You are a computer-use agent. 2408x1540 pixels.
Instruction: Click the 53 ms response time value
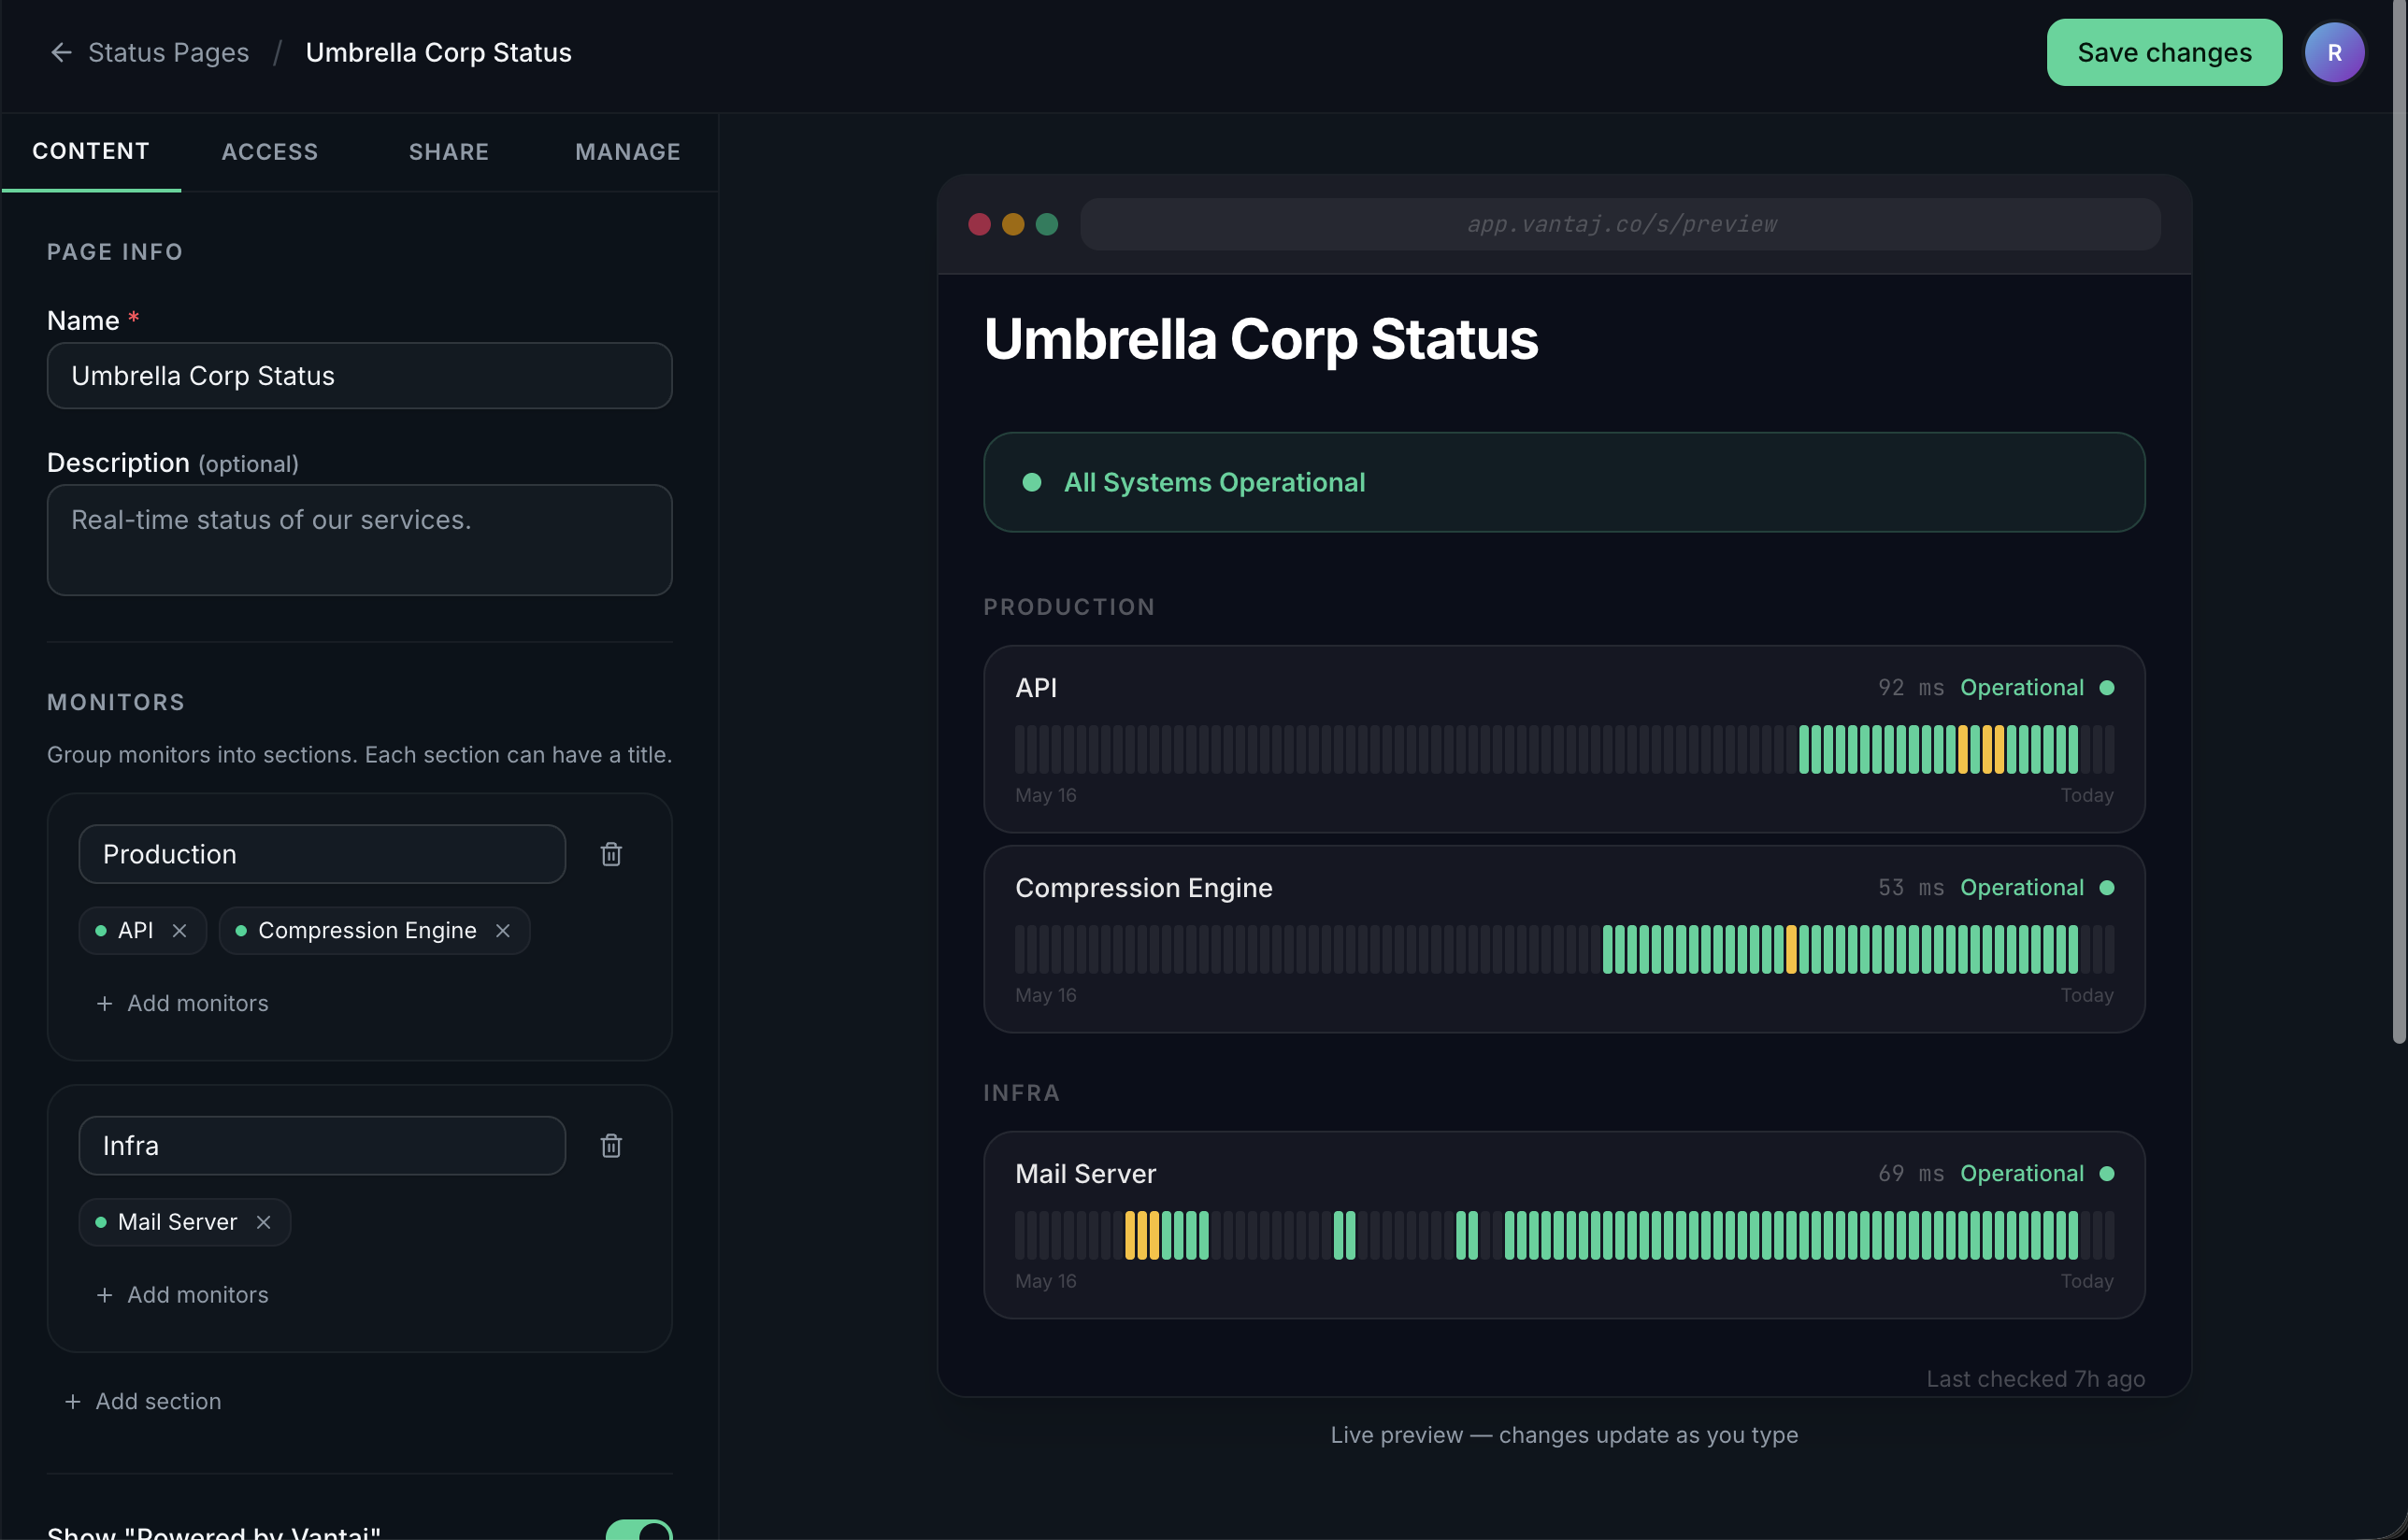tap(1911, 888)
